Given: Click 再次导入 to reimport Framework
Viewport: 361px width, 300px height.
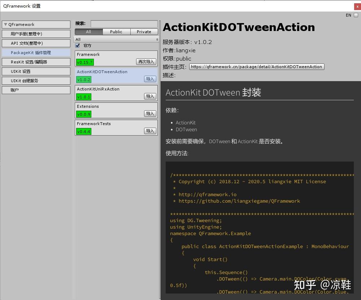Looking at the screenshot, I should coord(146,62).
